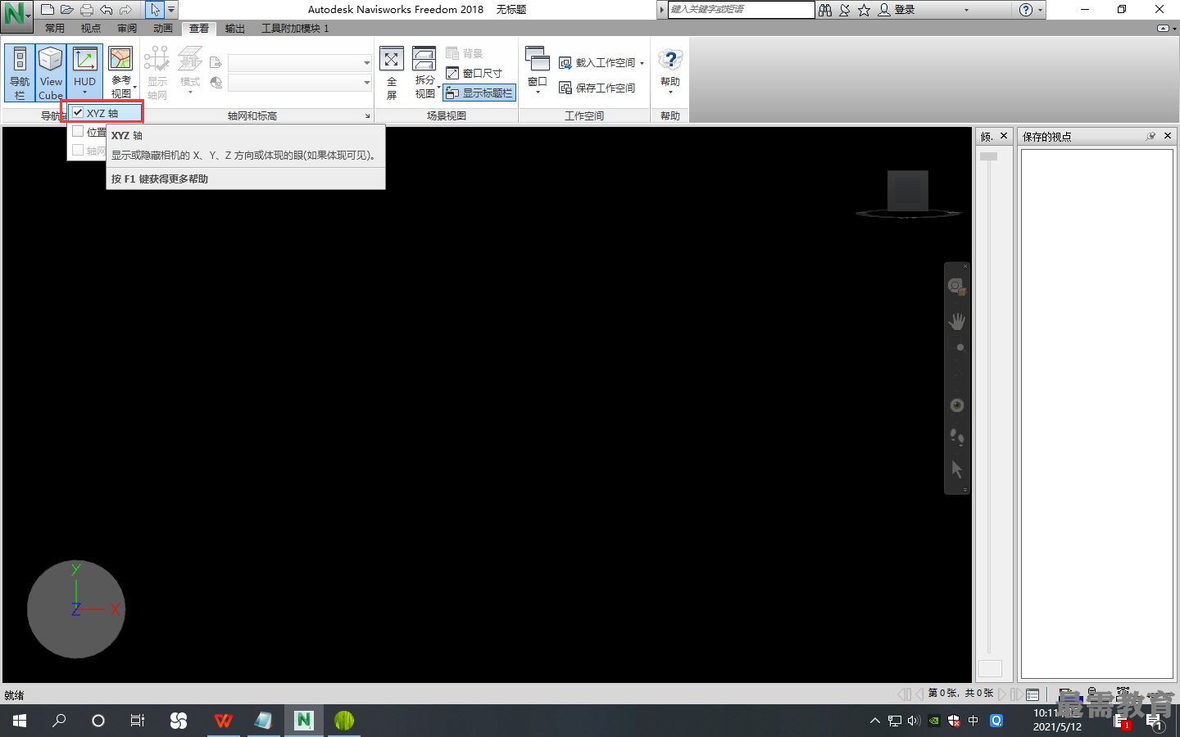Click the steering wheel tool on navigation bar

click(x=957, y=286)
